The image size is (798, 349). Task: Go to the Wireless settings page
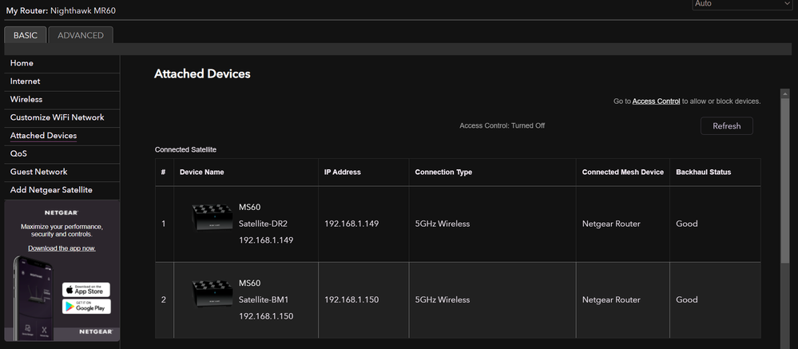click(x=26, y=99)
